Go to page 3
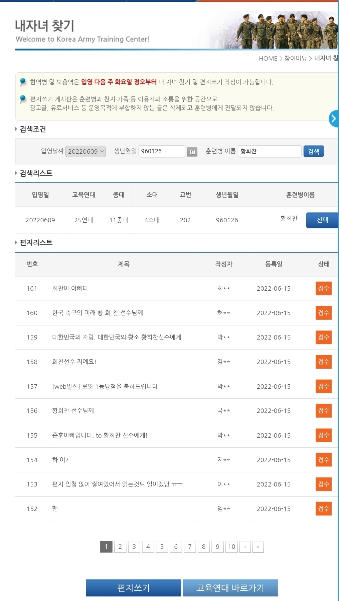339x601 pixels. (x=134, y=547)
